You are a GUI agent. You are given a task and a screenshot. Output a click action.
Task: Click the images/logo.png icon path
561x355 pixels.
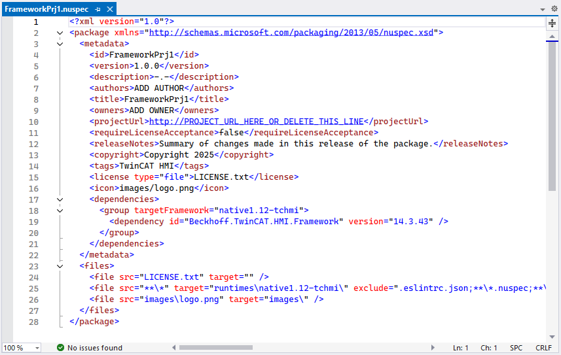point(156,188)
